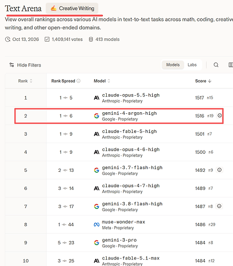This screenshot has height=266, width=233.
Task: Click the Anthropic logo beside claude-opus-4-7-high
Action: coord(97,188)
